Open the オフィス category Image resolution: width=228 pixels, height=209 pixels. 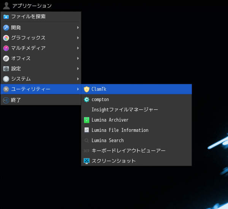click(x=41, y=59)
